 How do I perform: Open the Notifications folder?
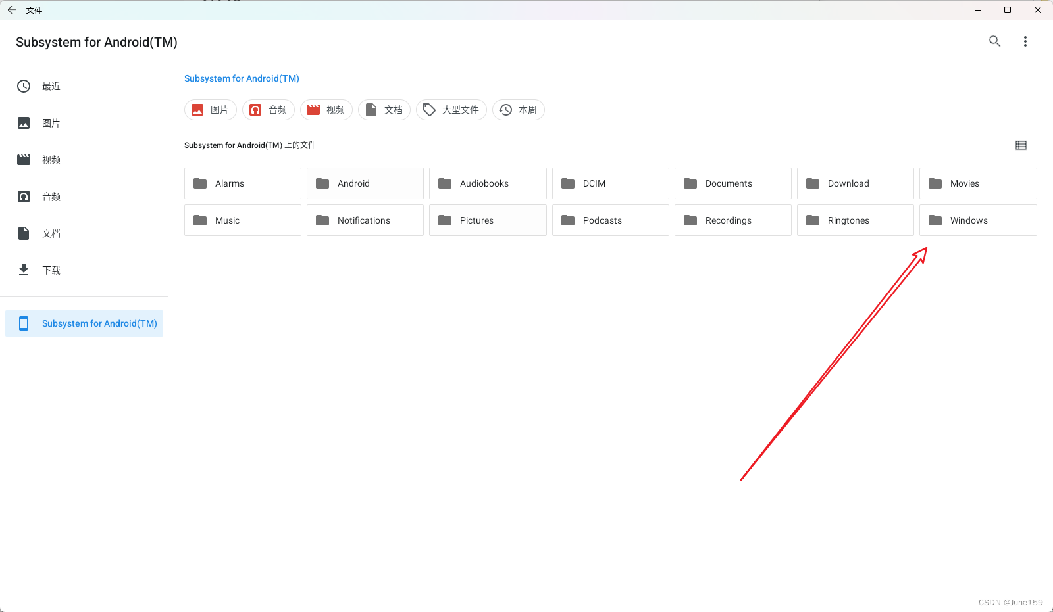[365, 220]
